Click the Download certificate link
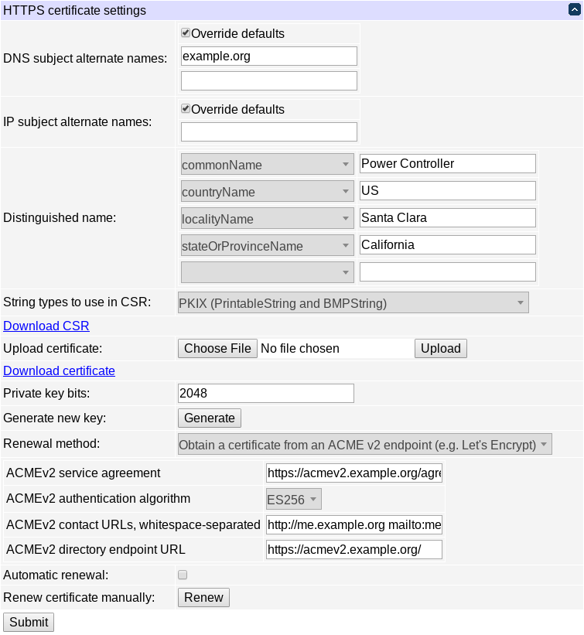The height and width of the screenshot is (635, 584). click(x=59, y=370)
